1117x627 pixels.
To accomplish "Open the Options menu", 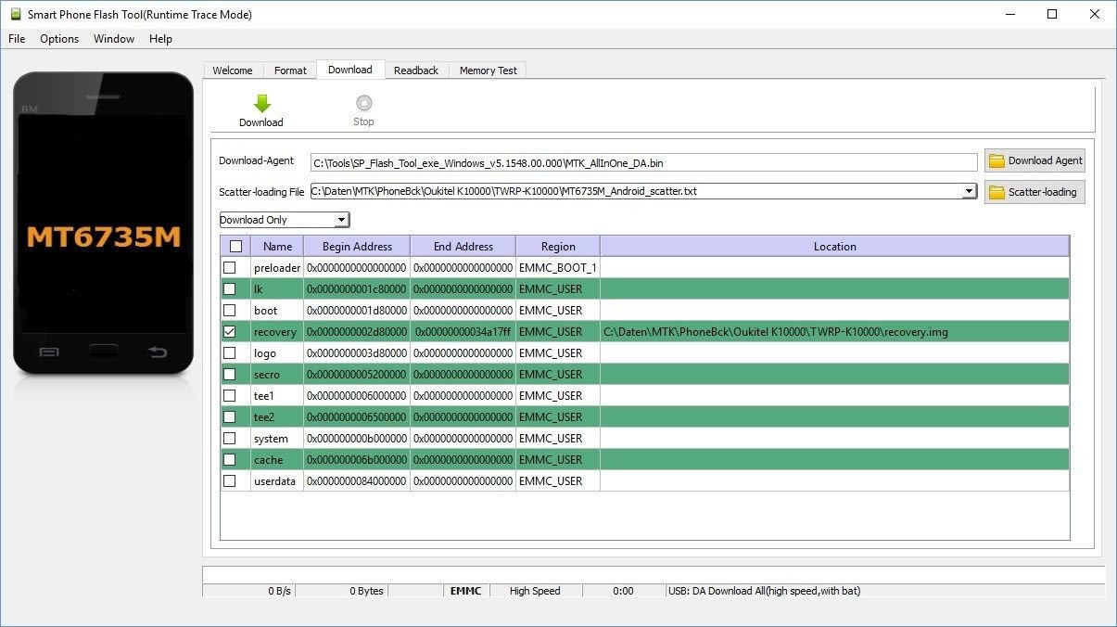I will click(x=59, y=39).
